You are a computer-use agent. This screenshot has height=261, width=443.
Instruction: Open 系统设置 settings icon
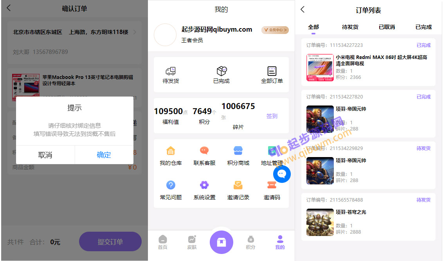point(204,185)
